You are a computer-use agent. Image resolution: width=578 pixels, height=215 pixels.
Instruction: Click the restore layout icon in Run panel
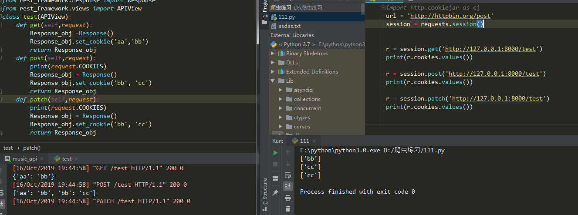[275, 178]
